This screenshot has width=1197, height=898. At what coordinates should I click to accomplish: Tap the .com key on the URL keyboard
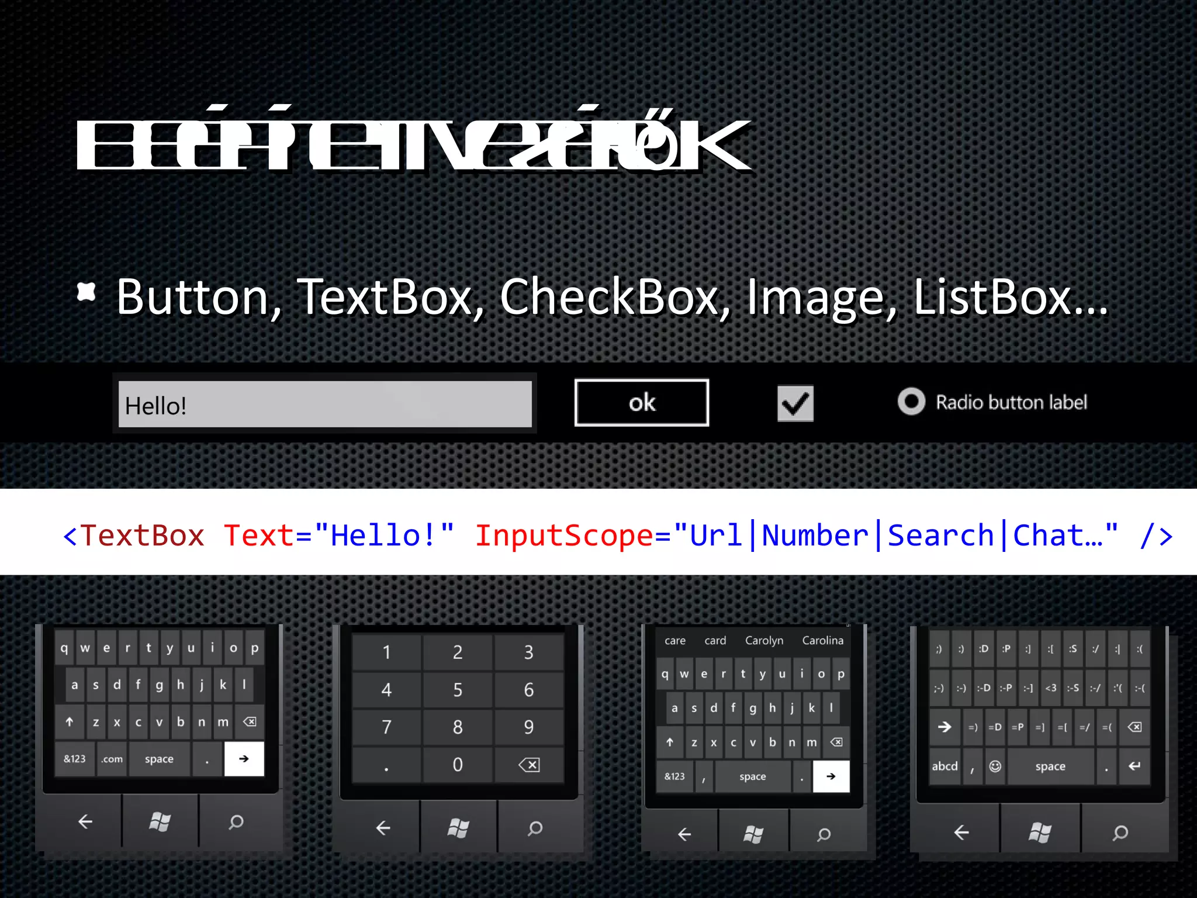pos(112,759)
